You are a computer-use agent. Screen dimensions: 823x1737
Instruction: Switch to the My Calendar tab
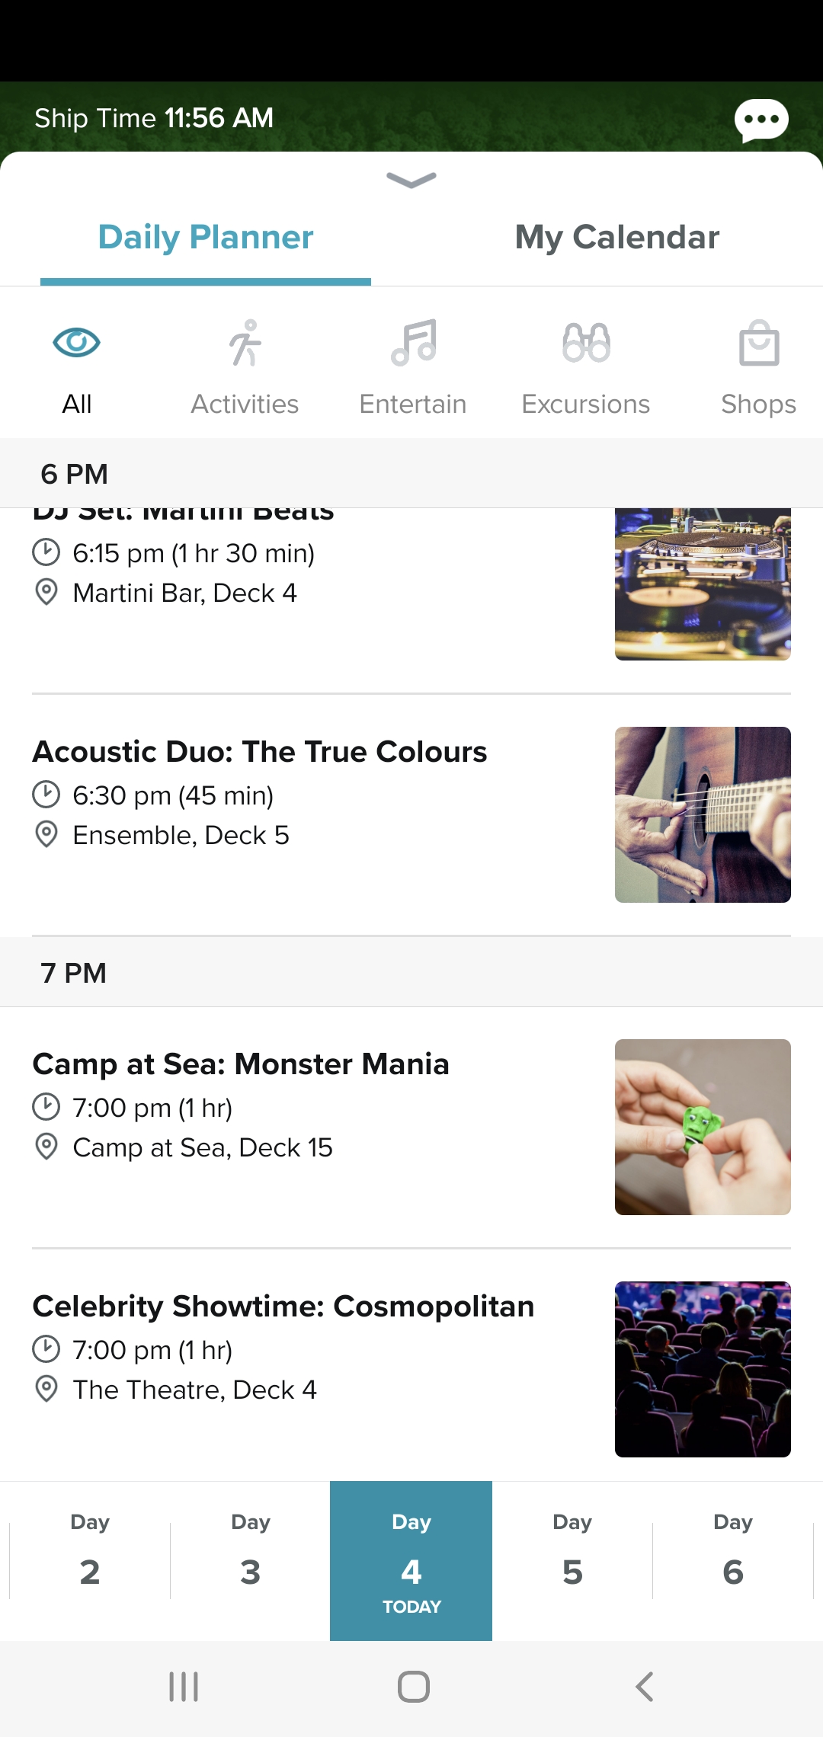tap(616, 237)
